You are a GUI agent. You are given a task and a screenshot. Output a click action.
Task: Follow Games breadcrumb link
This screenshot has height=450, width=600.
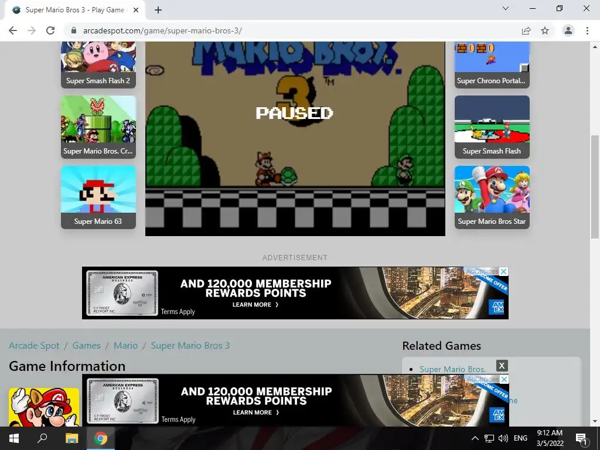point(87,346)
